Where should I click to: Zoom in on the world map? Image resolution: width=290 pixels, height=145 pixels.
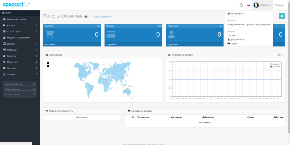48,63
